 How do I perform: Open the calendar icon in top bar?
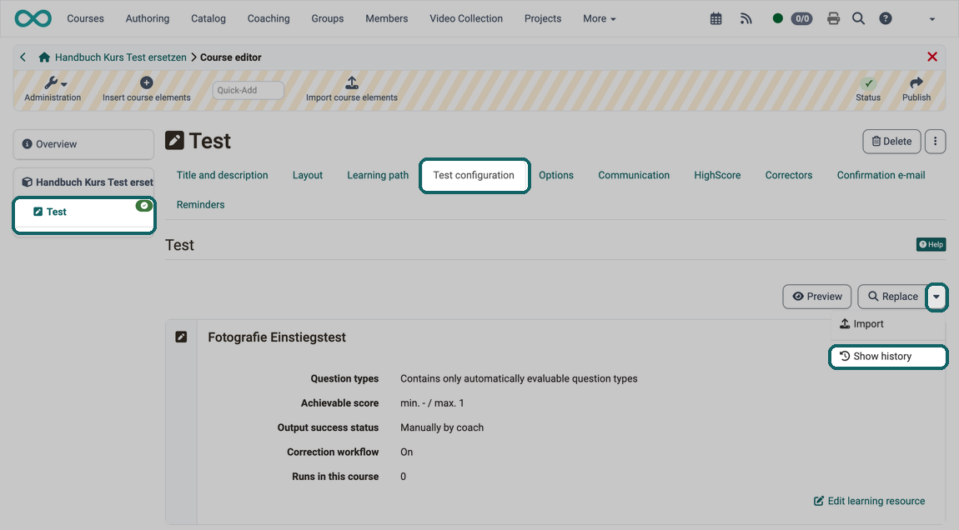click(x=715, y=19)
